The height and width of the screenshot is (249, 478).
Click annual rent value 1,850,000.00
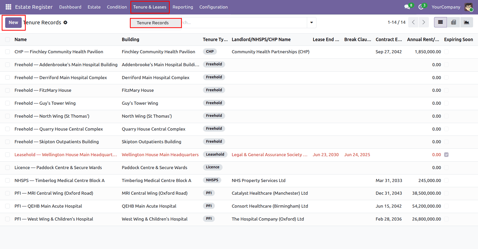click(428, 52)
